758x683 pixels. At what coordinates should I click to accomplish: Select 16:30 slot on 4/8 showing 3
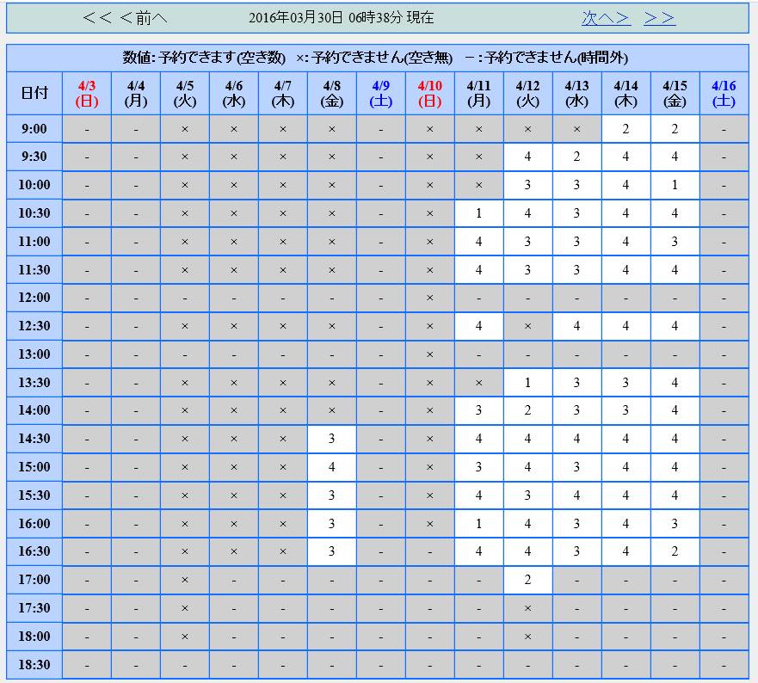click(331, 551)
